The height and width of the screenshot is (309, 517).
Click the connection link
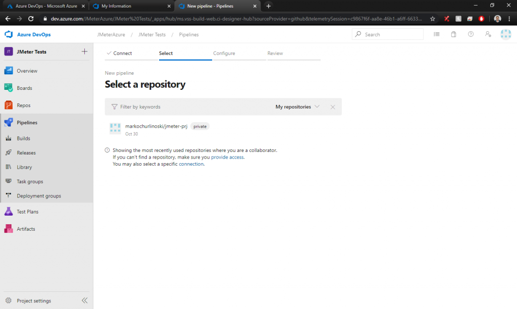click(191, 164)
